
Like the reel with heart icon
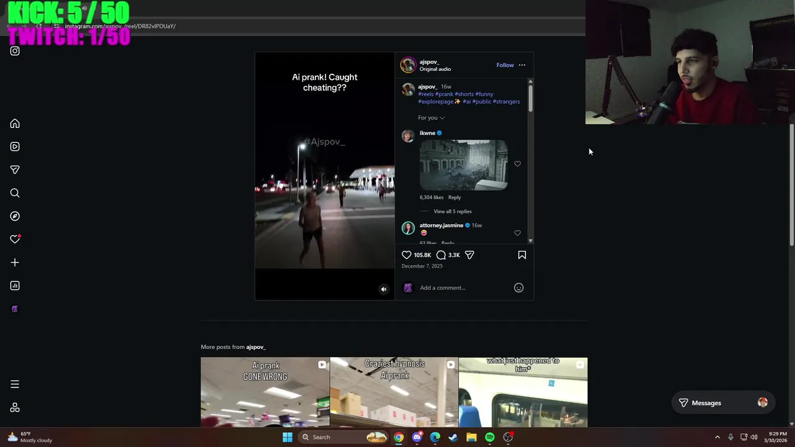click(406, 255)
